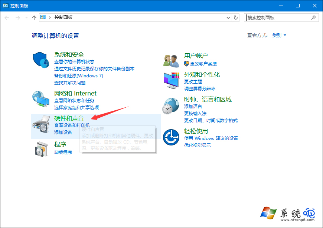Click the Hardware and Sound printer icon

coord(41,124)
